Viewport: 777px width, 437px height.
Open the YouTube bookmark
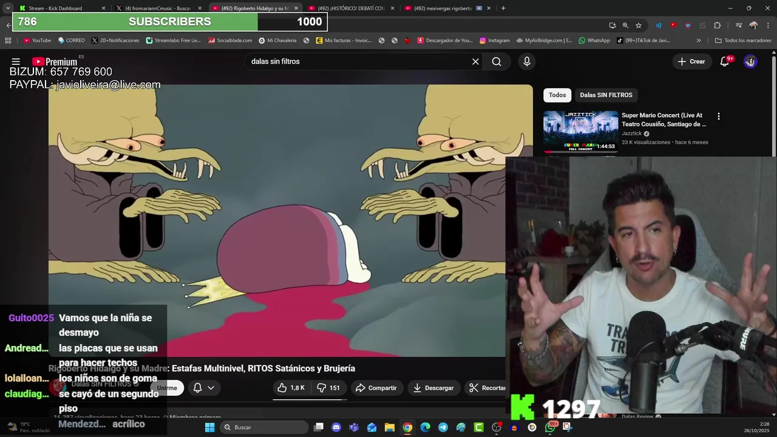click(37, 41)
